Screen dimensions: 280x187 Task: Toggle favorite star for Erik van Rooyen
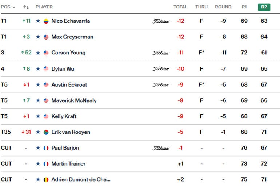coord(38,132)
